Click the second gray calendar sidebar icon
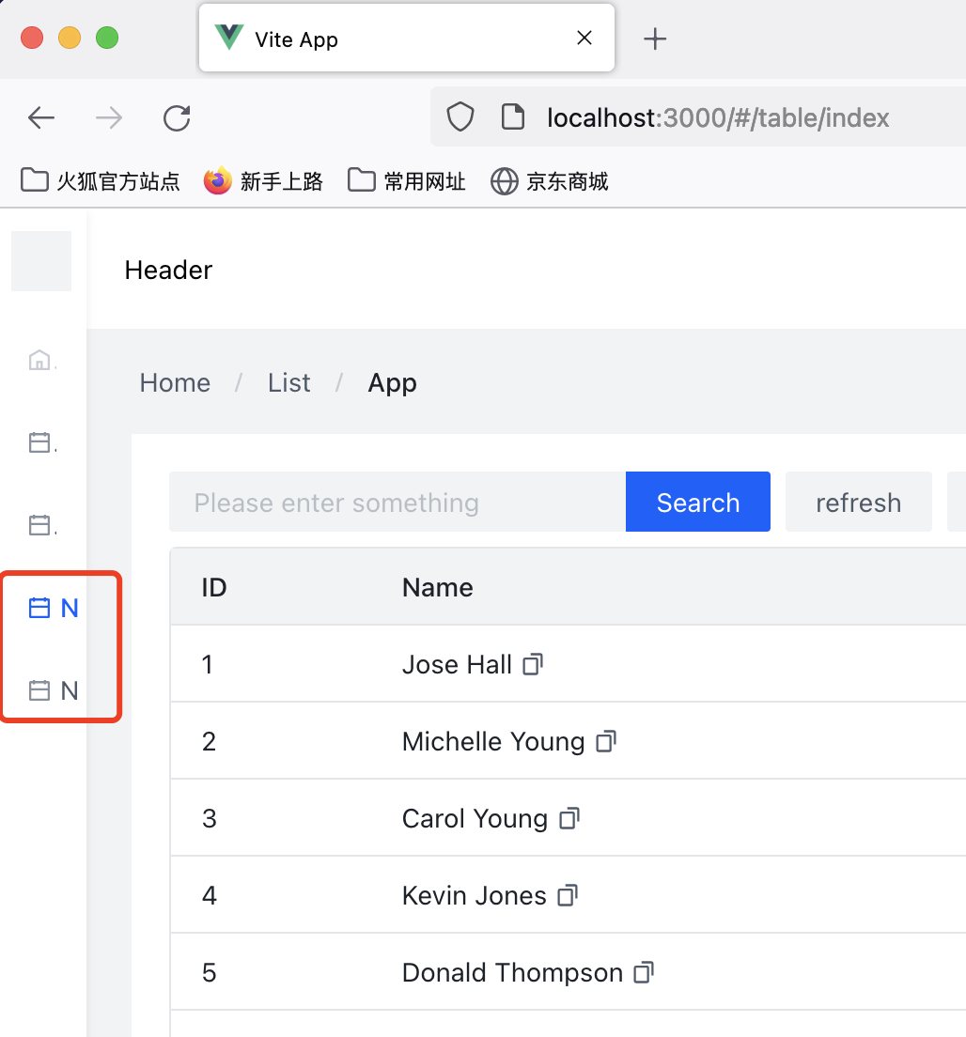The image size is (966, 1037). point(39,525)
